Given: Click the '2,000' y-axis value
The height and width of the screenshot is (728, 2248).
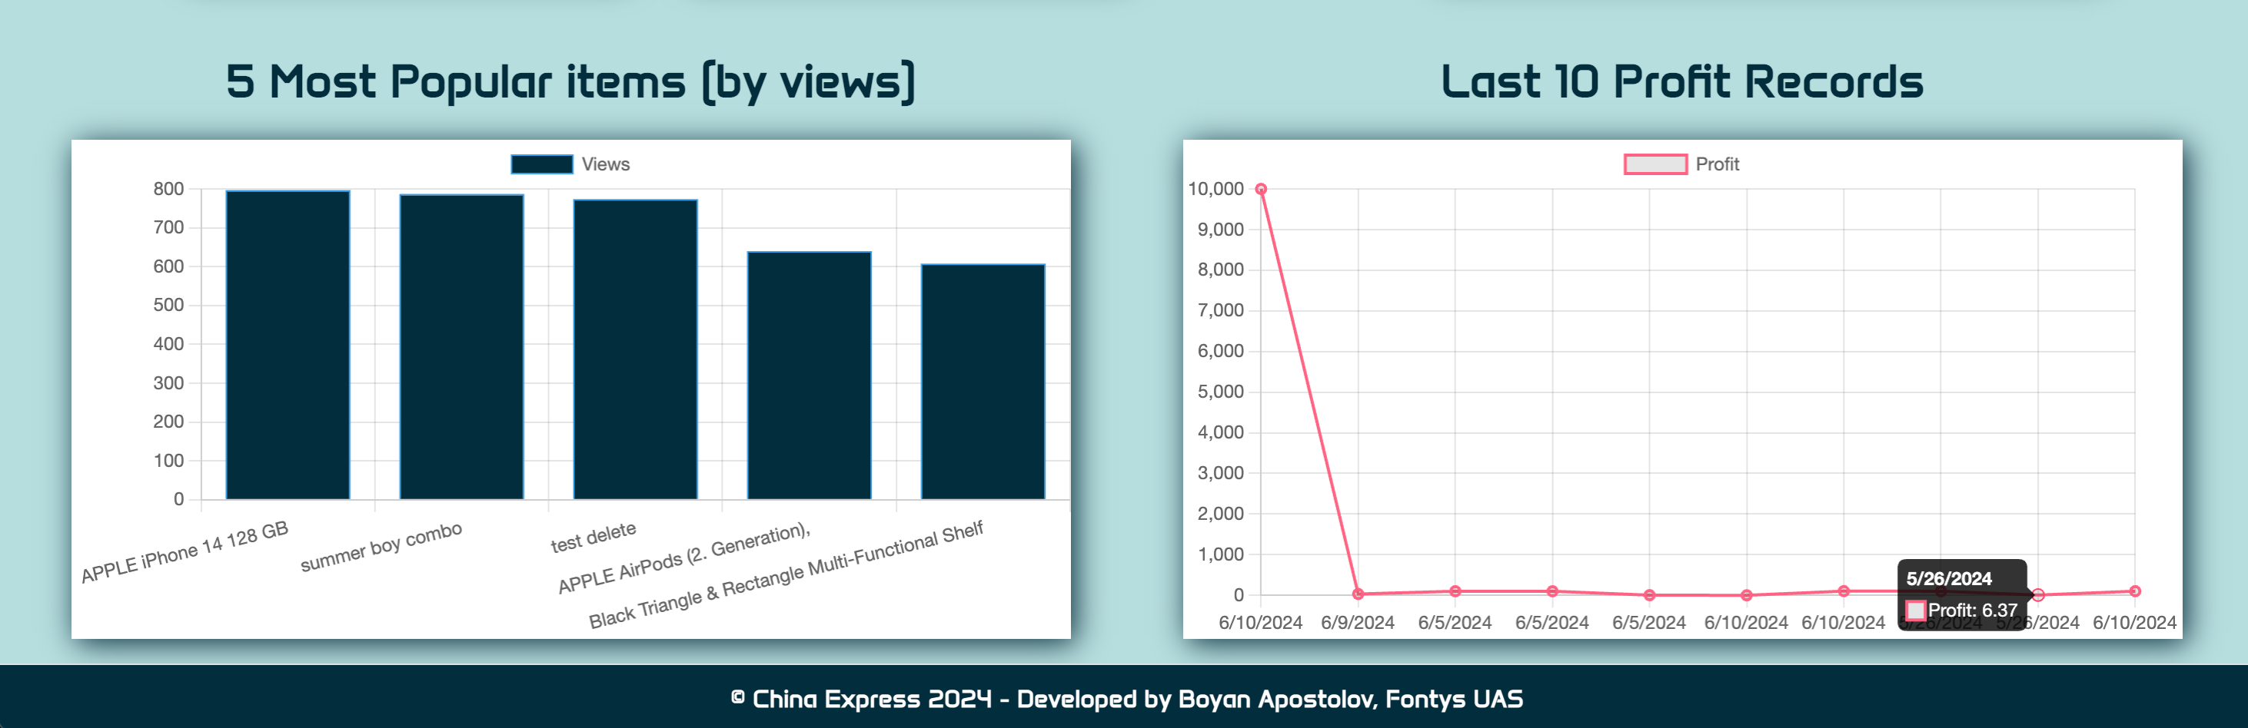Looking at the screenshot, I should coord(1221,514).
